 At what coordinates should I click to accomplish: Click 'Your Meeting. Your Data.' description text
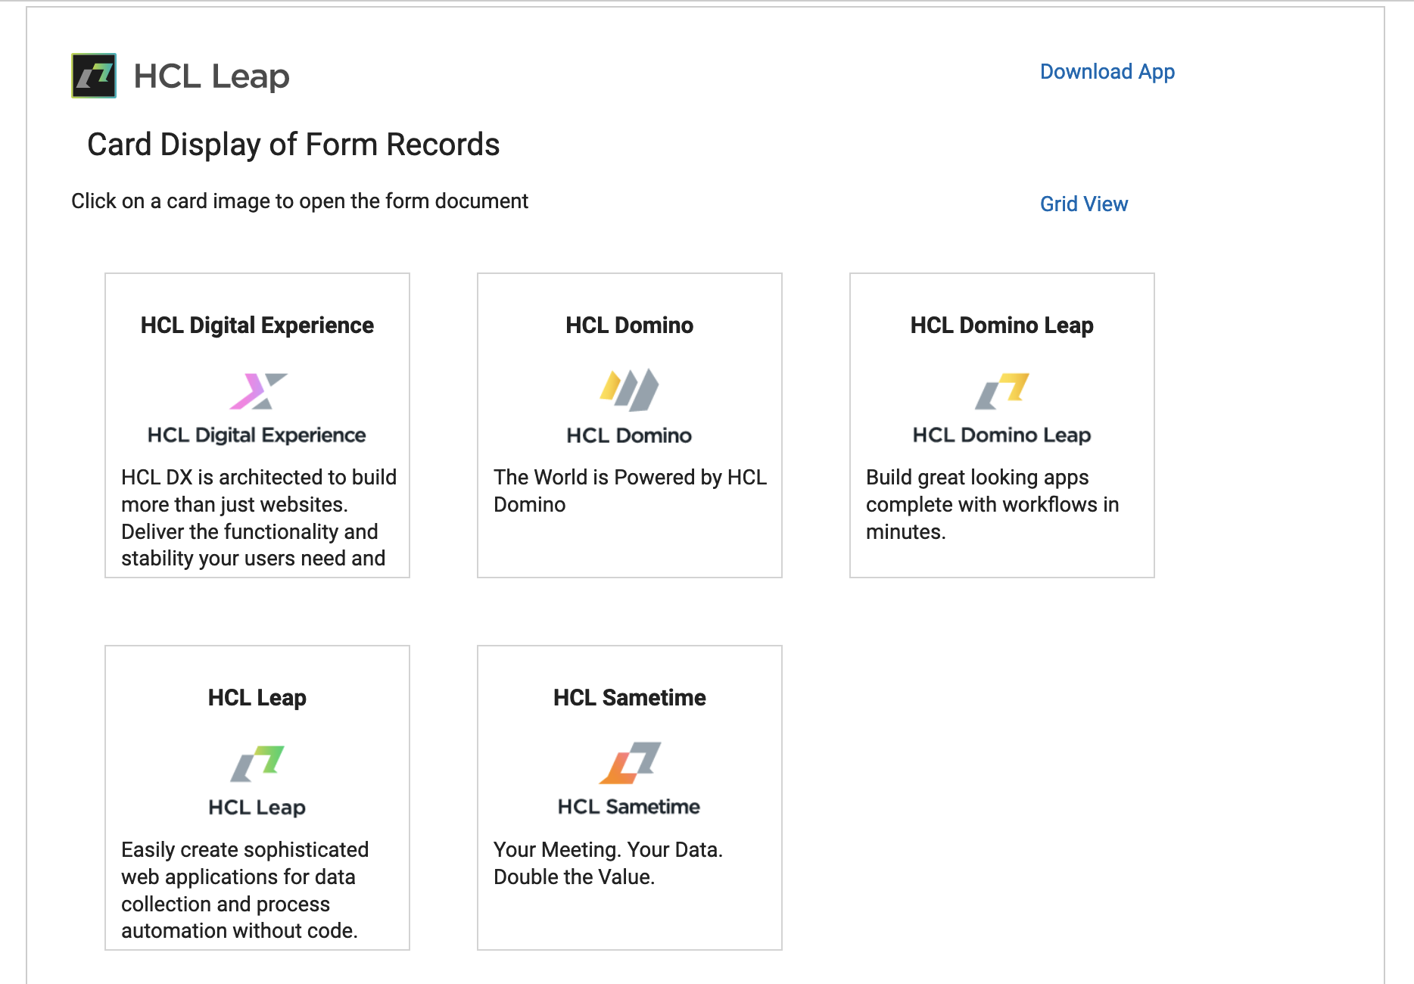[x=608, y=863]
